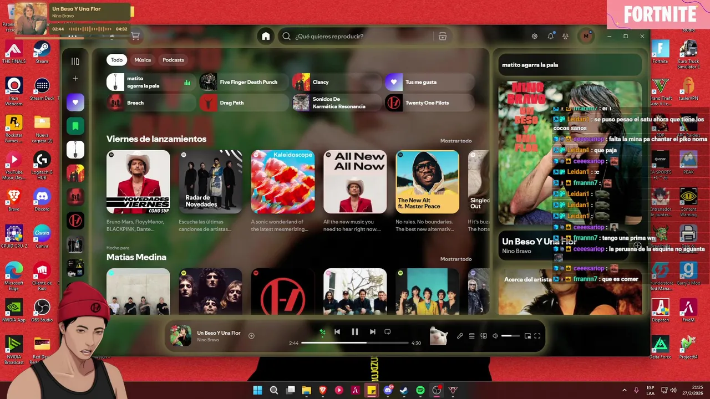
Task: Select the Todo filter chip
Action: tap(116, 60)
